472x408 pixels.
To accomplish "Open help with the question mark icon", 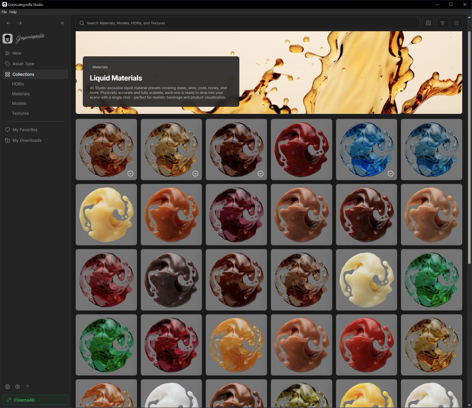I will coord(28,387).
